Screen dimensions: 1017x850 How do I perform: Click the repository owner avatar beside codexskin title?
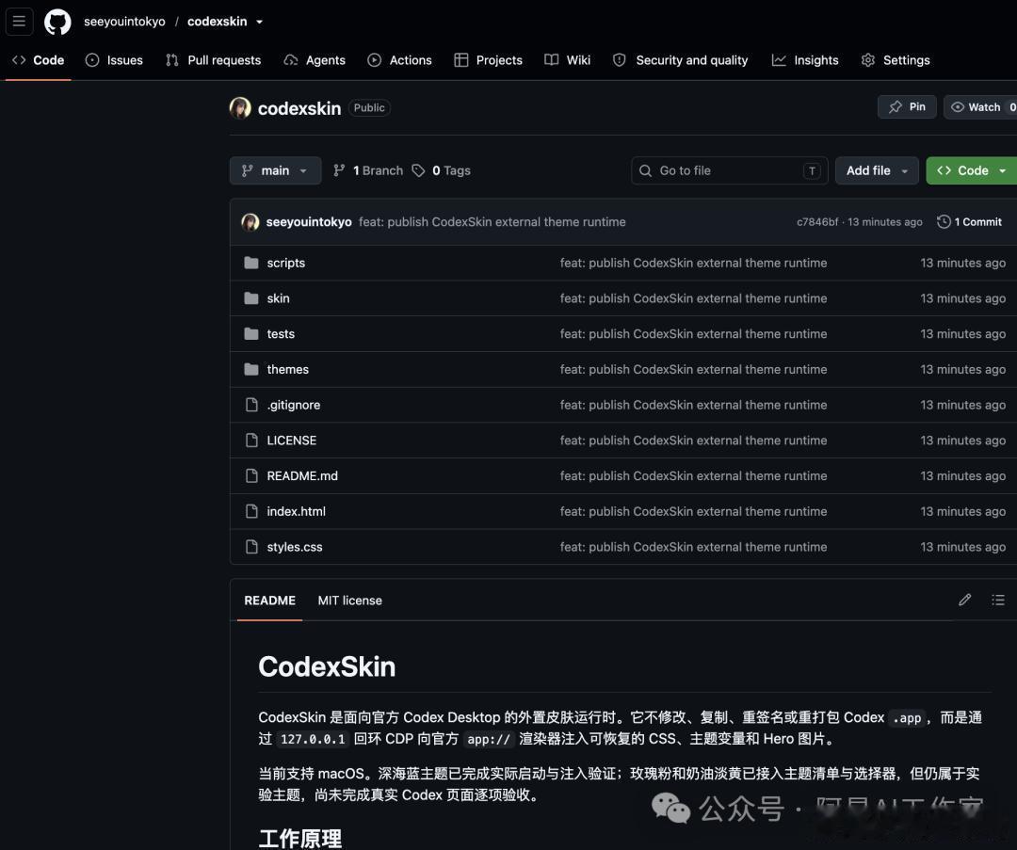pyautogui.click(x=240, y=107)
